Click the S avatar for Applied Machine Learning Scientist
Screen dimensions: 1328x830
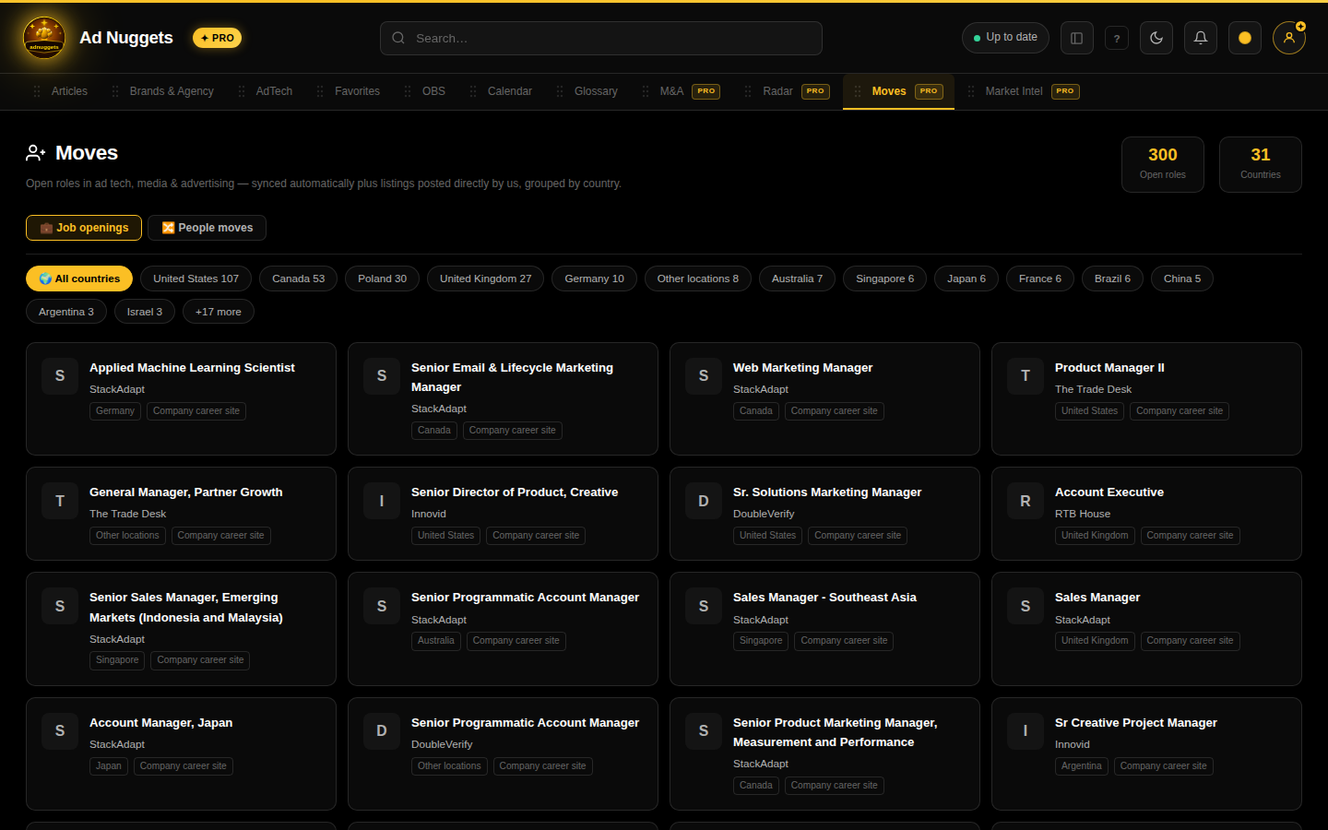[x=60, y=376]
